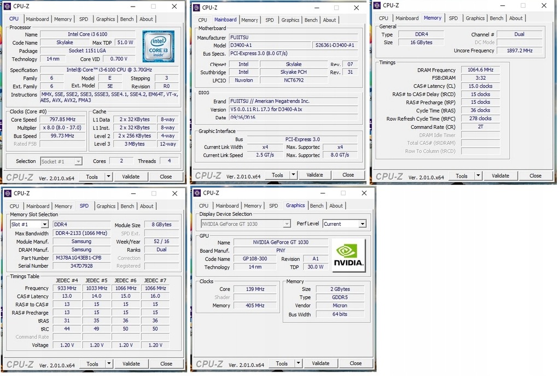560x376 pixels.
Task: Click Validate in the SPD window
Action: 131,364
